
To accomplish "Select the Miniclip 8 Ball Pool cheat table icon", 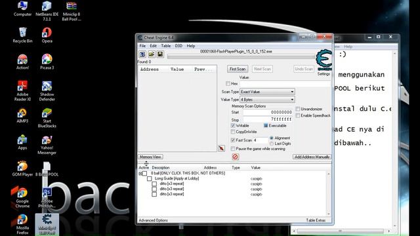I will tap(47, 225).
